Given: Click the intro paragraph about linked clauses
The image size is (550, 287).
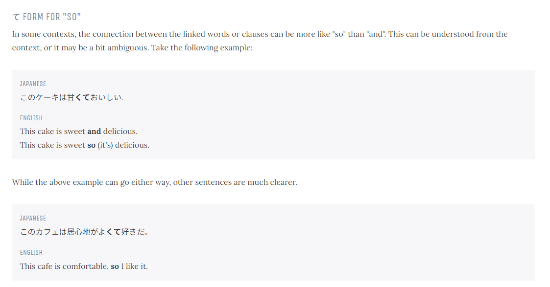Looking at the screenshot, I should tap(260, 41).
